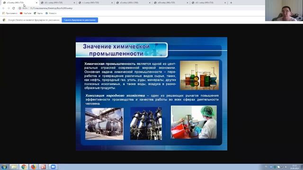Open the YouTube bookmark
The height and width of the screenshot is (170, 303).
pos(26,13)
